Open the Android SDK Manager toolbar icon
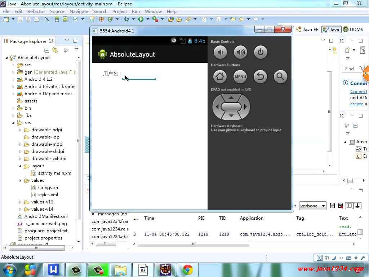Viewport: 369px width, 277px height. click(x=57, y=19)
